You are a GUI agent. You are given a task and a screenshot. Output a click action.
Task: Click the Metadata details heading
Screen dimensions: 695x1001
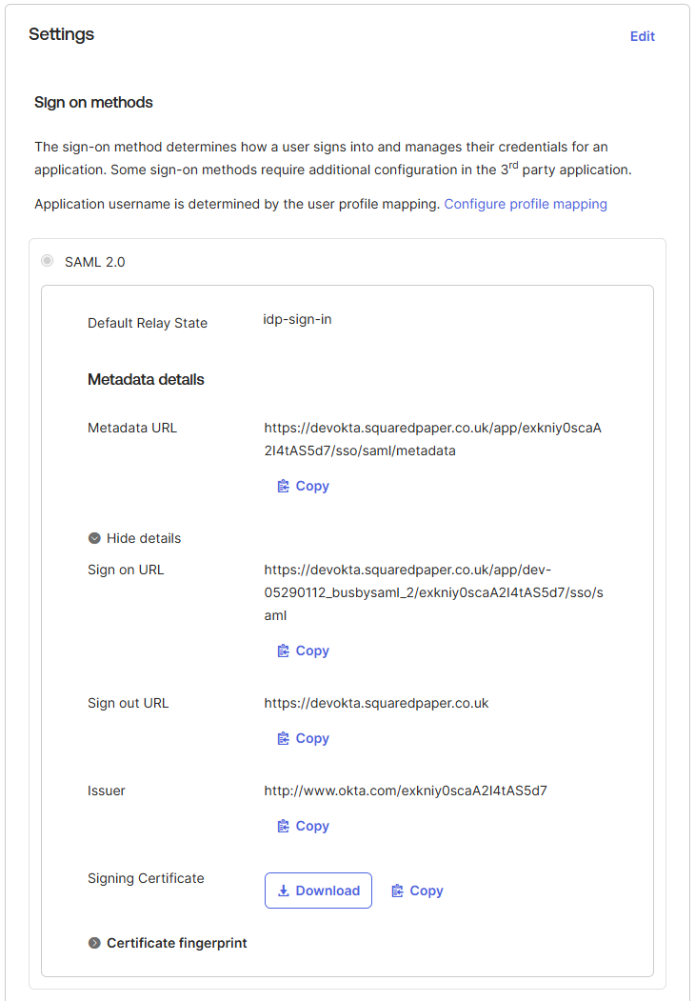tap(146, 379)
